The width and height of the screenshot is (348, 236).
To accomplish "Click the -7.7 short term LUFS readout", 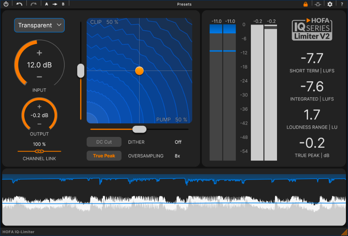I will (312, 58).
